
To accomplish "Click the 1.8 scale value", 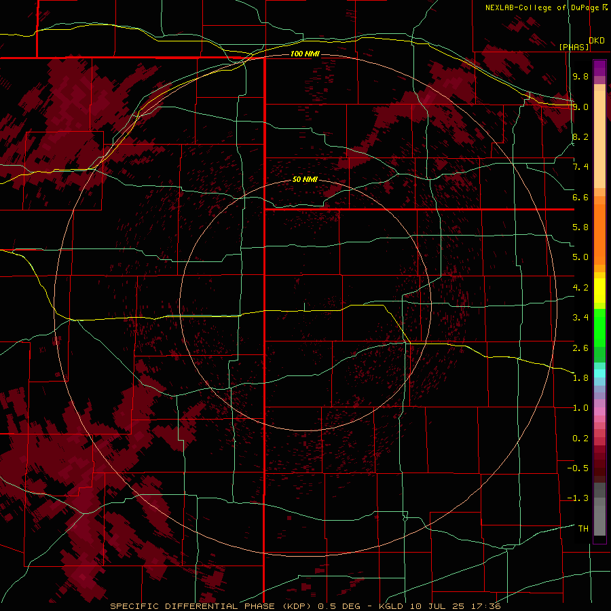I will 580,378.
